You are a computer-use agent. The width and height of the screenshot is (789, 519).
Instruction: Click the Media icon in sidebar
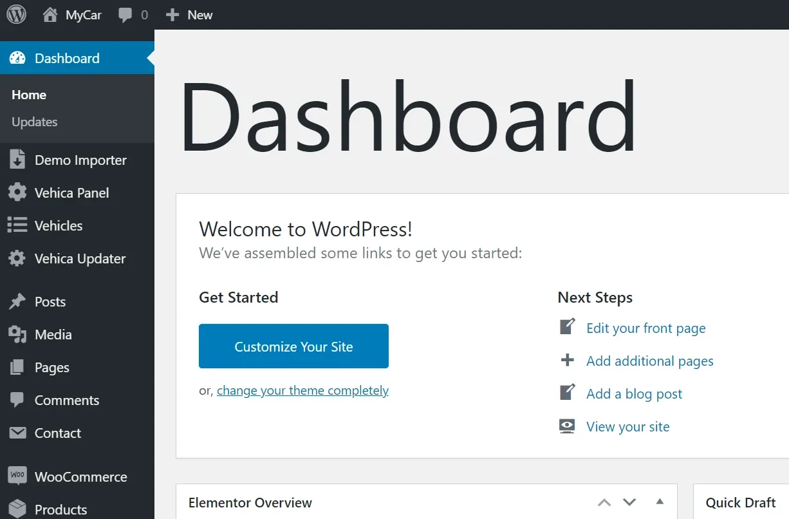(x=17, y=334)
